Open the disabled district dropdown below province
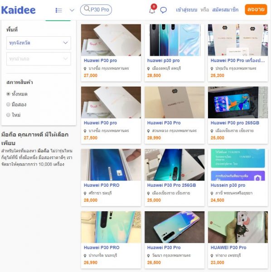 39,59
